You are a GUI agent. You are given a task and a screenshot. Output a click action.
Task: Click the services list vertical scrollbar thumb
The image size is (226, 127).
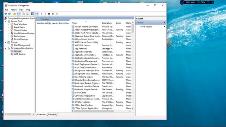(133, 28)
